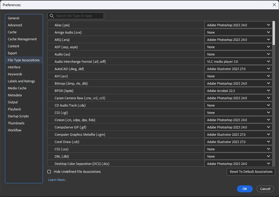Open the Computer Graphics Metafile (.cgm) dropdown
This screenshot has width=279, height=197.
(x=238, y=135)
